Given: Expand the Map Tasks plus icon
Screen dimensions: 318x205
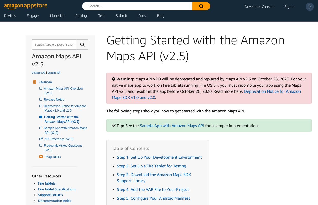Looking at the screenshot, I should (41, 157).
